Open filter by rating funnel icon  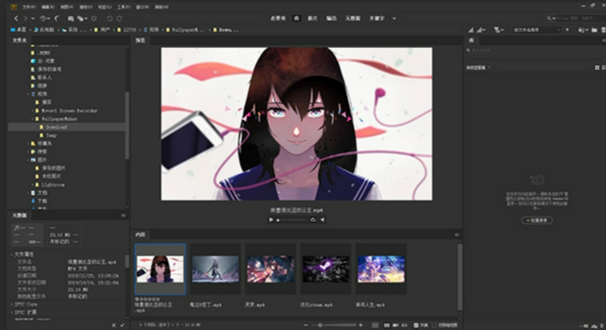click(x=499, y=30)
